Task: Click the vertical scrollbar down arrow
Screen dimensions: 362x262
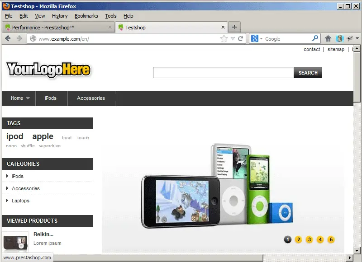Action: pos(357,250)
